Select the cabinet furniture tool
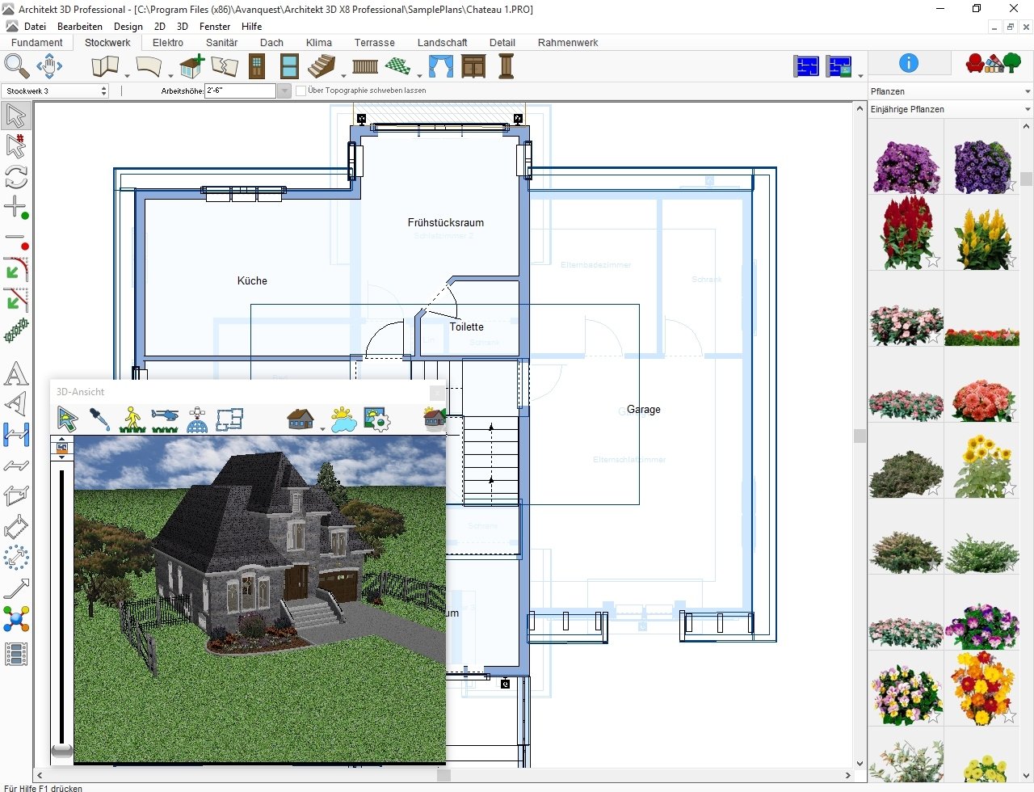Image resolution: width=1034 pixels, height=792 pixels. pos(473,66)
